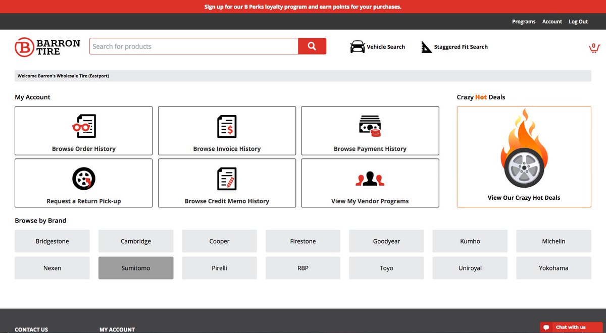Open Staggered Fit Search link
Screen dimensions: 606x333
461,47
